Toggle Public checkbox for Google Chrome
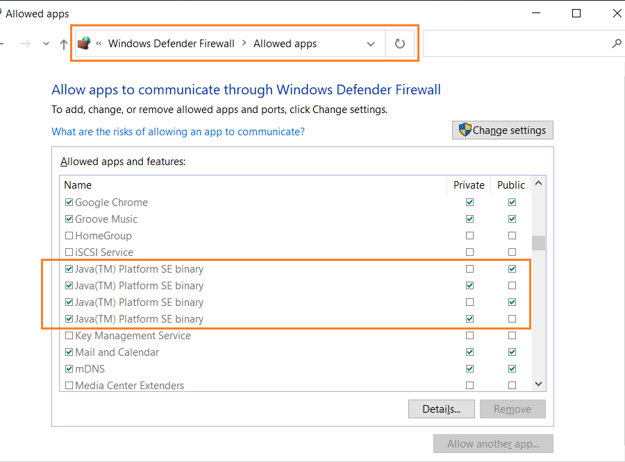625x462 pixels. (512, 203)
